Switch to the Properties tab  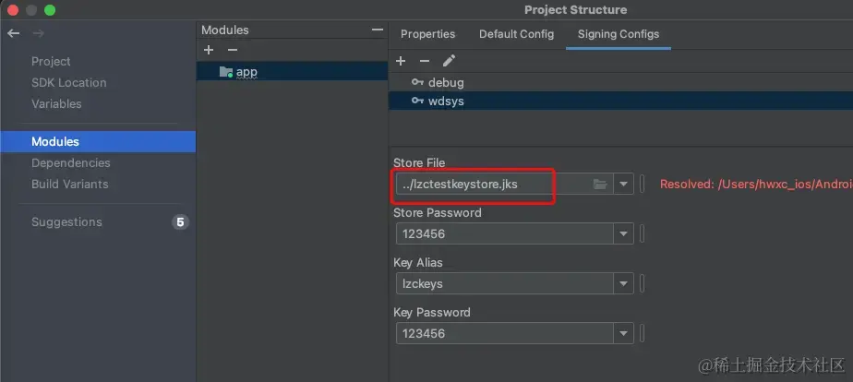[428, 34]
